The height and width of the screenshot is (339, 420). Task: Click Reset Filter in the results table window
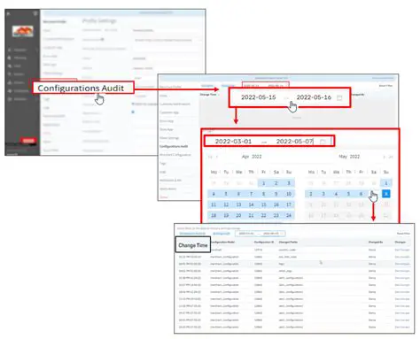pos(403,234)
